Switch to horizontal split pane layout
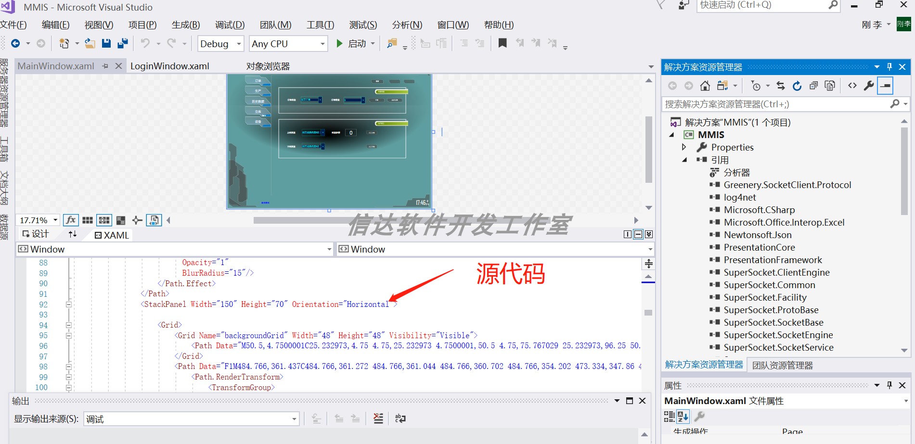 tap(638, 234)
